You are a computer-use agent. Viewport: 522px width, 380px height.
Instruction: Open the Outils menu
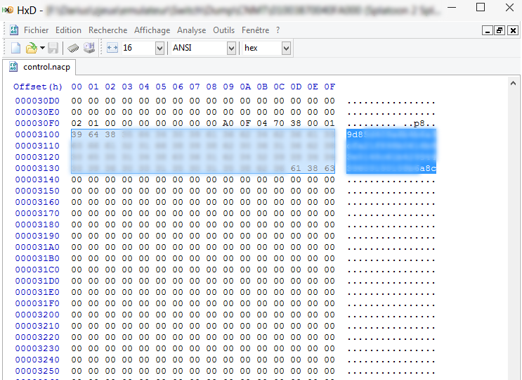tap(223, 30)
